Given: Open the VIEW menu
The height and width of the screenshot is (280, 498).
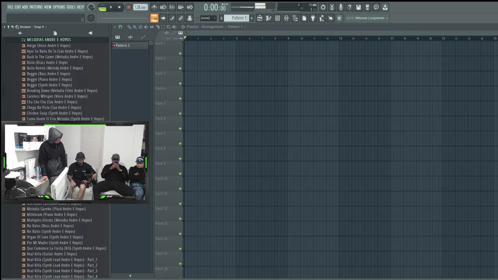Looking at the screenshot, I should point(47,7).
